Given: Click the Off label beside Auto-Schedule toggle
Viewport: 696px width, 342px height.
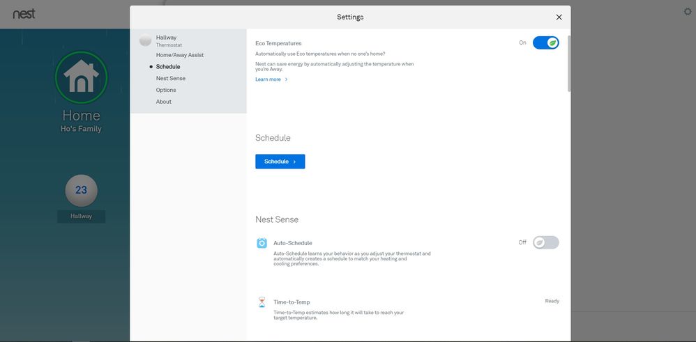Looking at the screenshot, I should (522, 242).
